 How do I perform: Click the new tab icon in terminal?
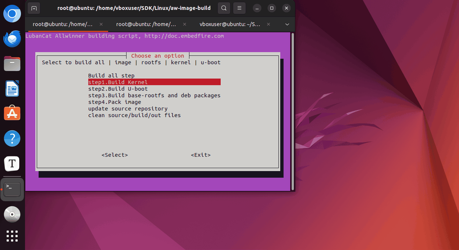coord(34,8)
